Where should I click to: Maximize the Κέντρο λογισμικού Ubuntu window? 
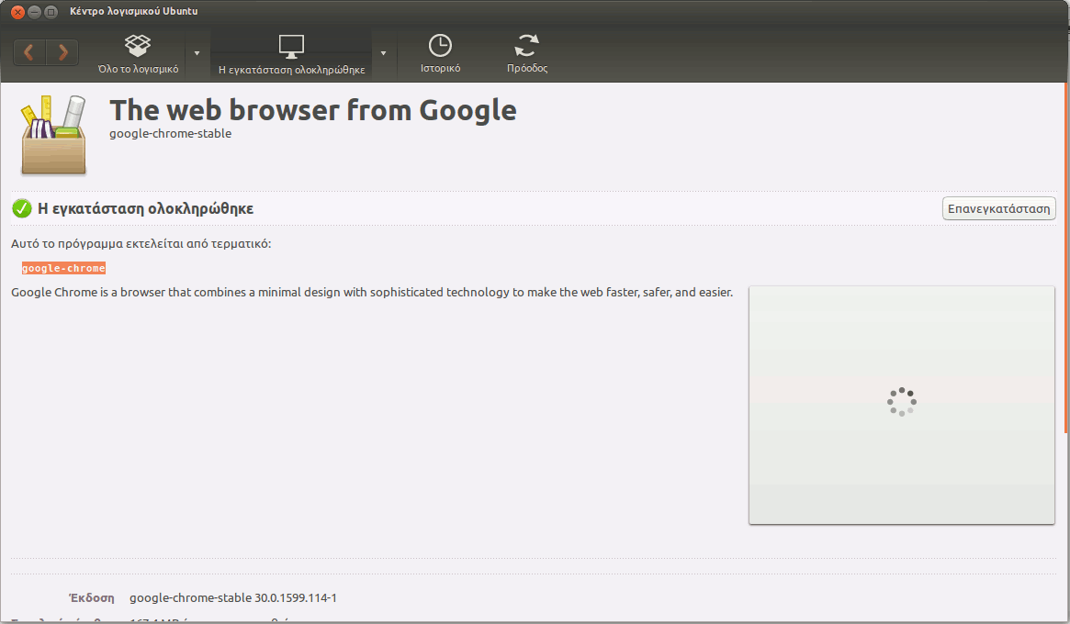pos(51,12)
